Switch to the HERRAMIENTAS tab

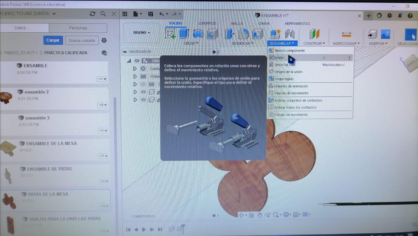tap(297, 23)
